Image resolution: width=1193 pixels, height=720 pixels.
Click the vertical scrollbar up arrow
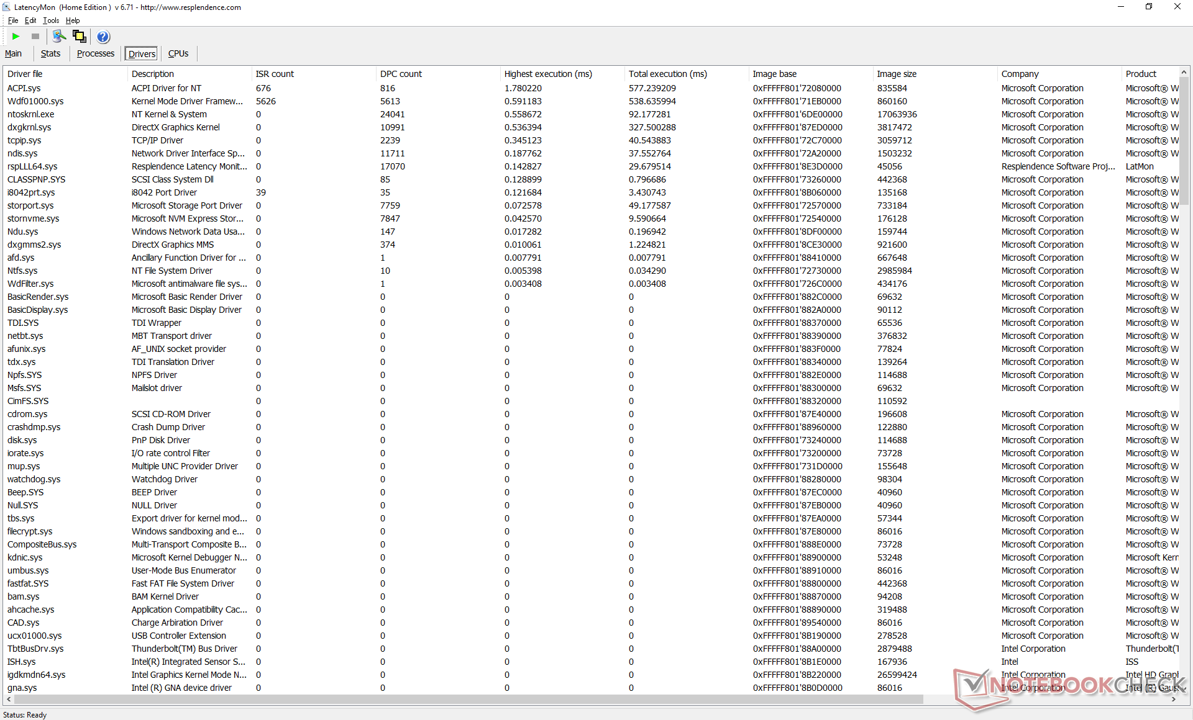1183,73
